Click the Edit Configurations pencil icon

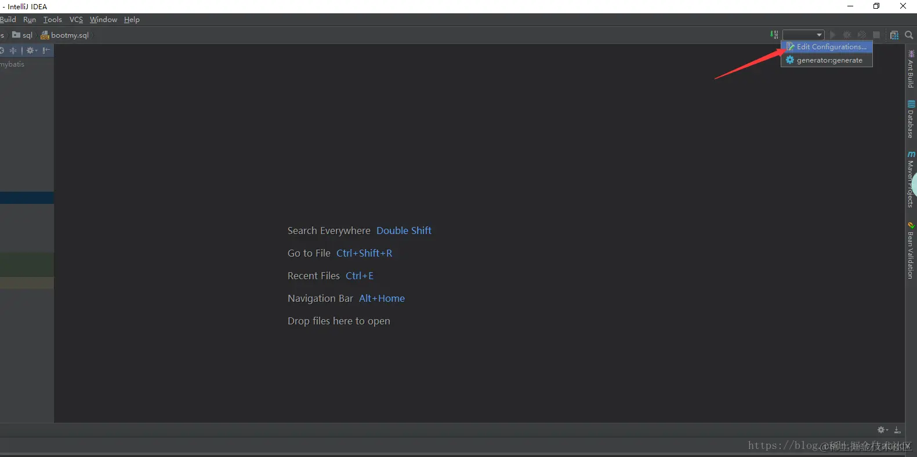tap(790, 47)
